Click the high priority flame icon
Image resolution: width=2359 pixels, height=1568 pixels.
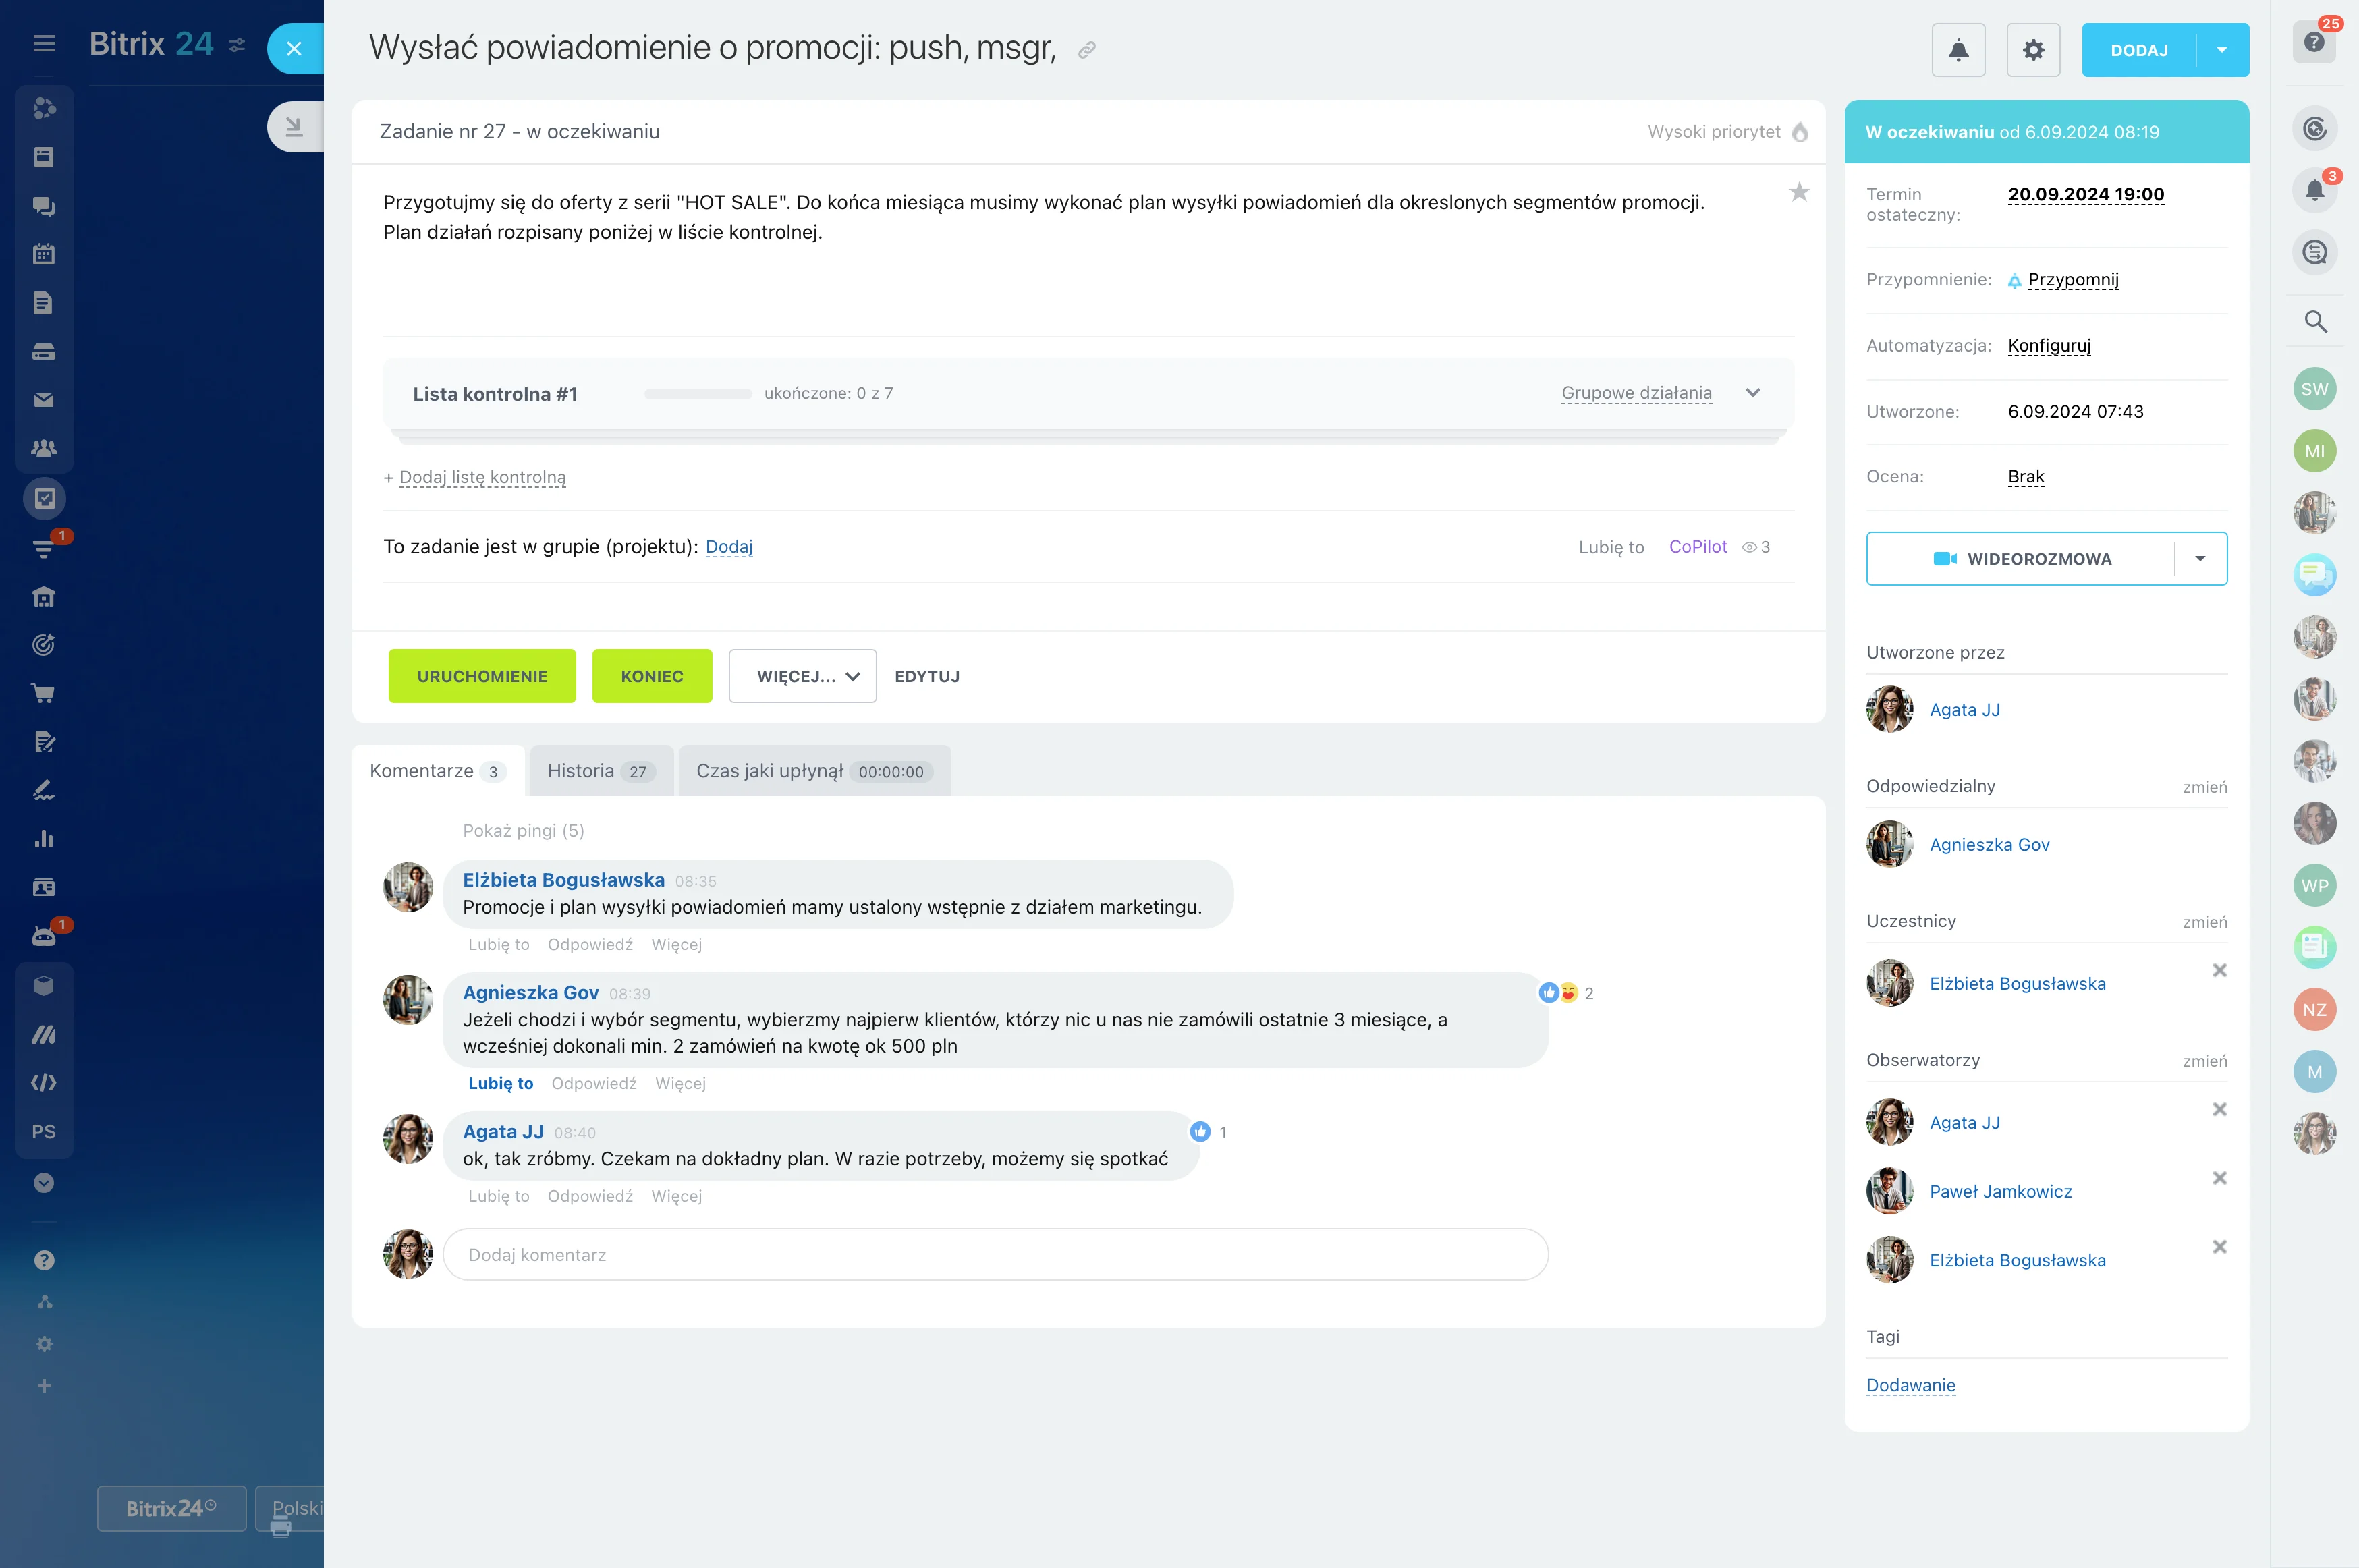click(1800, 132)
